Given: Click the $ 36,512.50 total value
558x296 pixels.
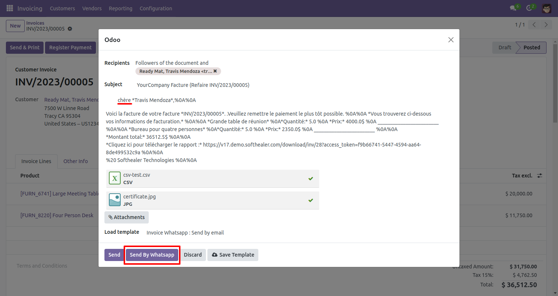Looking at the screenshot, I should tap(519, 285).
